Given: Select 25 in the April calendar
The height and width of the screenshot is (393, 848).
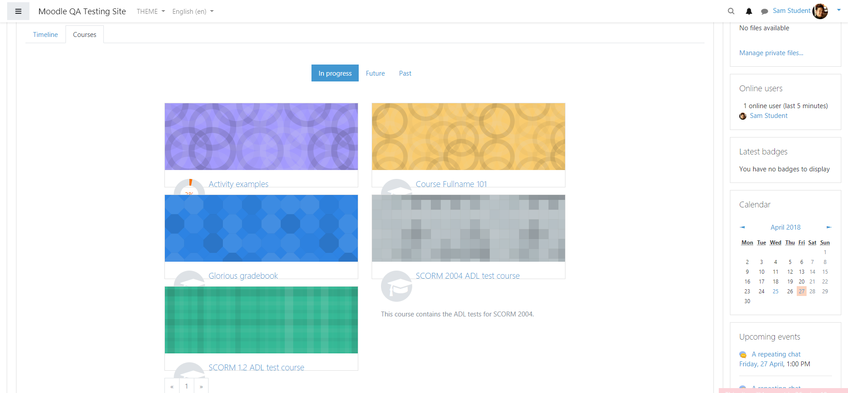Looking at the screenshot, I should 776,292.
